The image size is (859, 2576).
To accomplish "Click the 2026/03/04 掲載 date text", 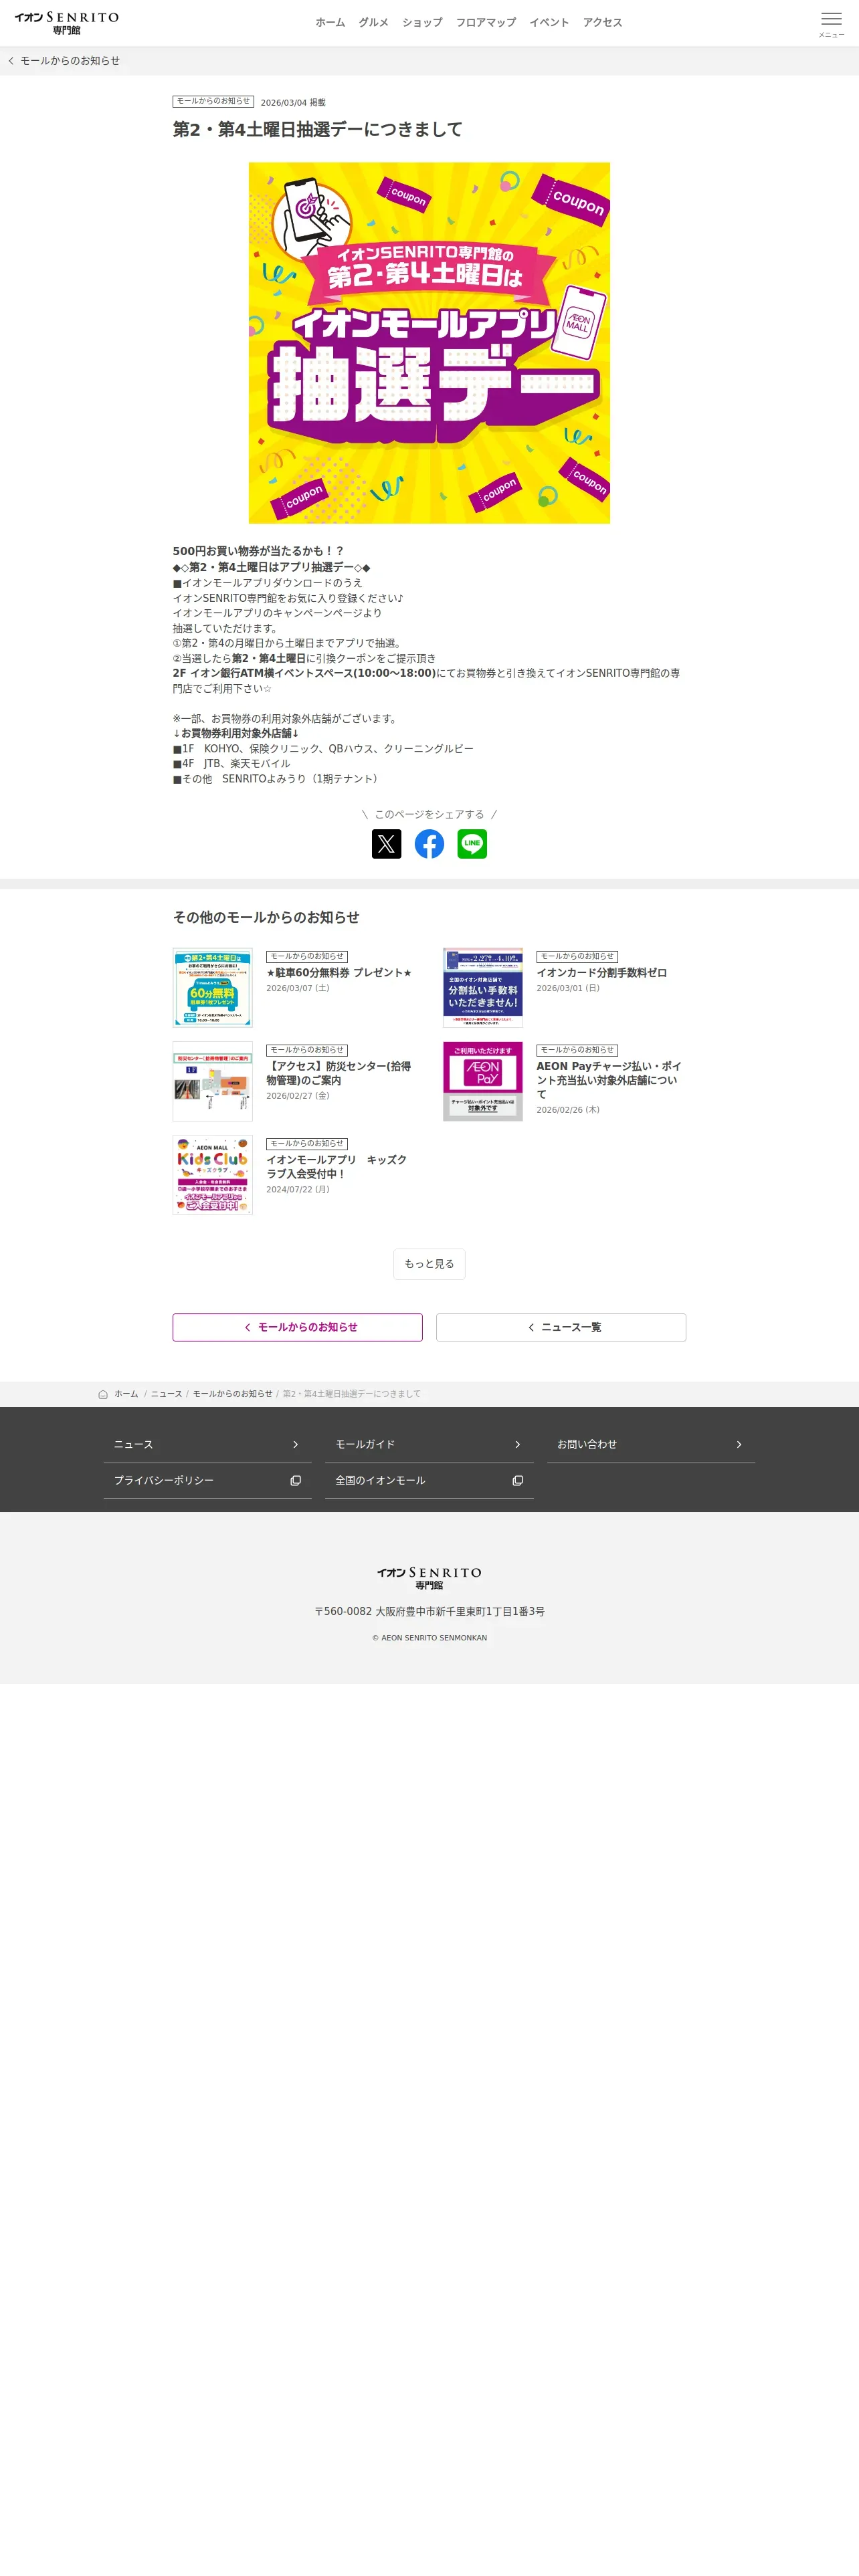I will [293, 102].
